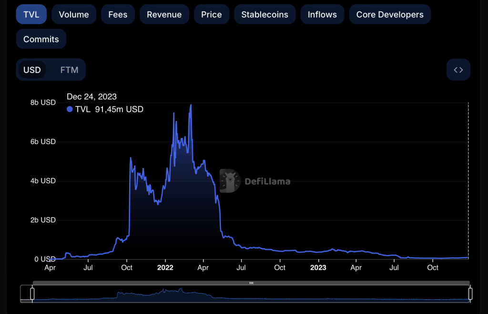Click the right time range handle
The image size is (488, 314).
(470, 294)
